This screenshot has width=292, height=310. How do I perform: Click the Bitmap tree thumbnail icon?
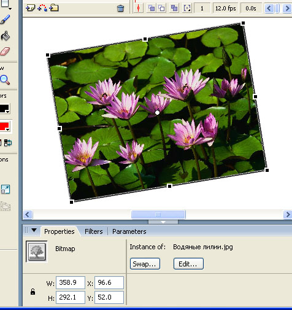coord(37,251)
